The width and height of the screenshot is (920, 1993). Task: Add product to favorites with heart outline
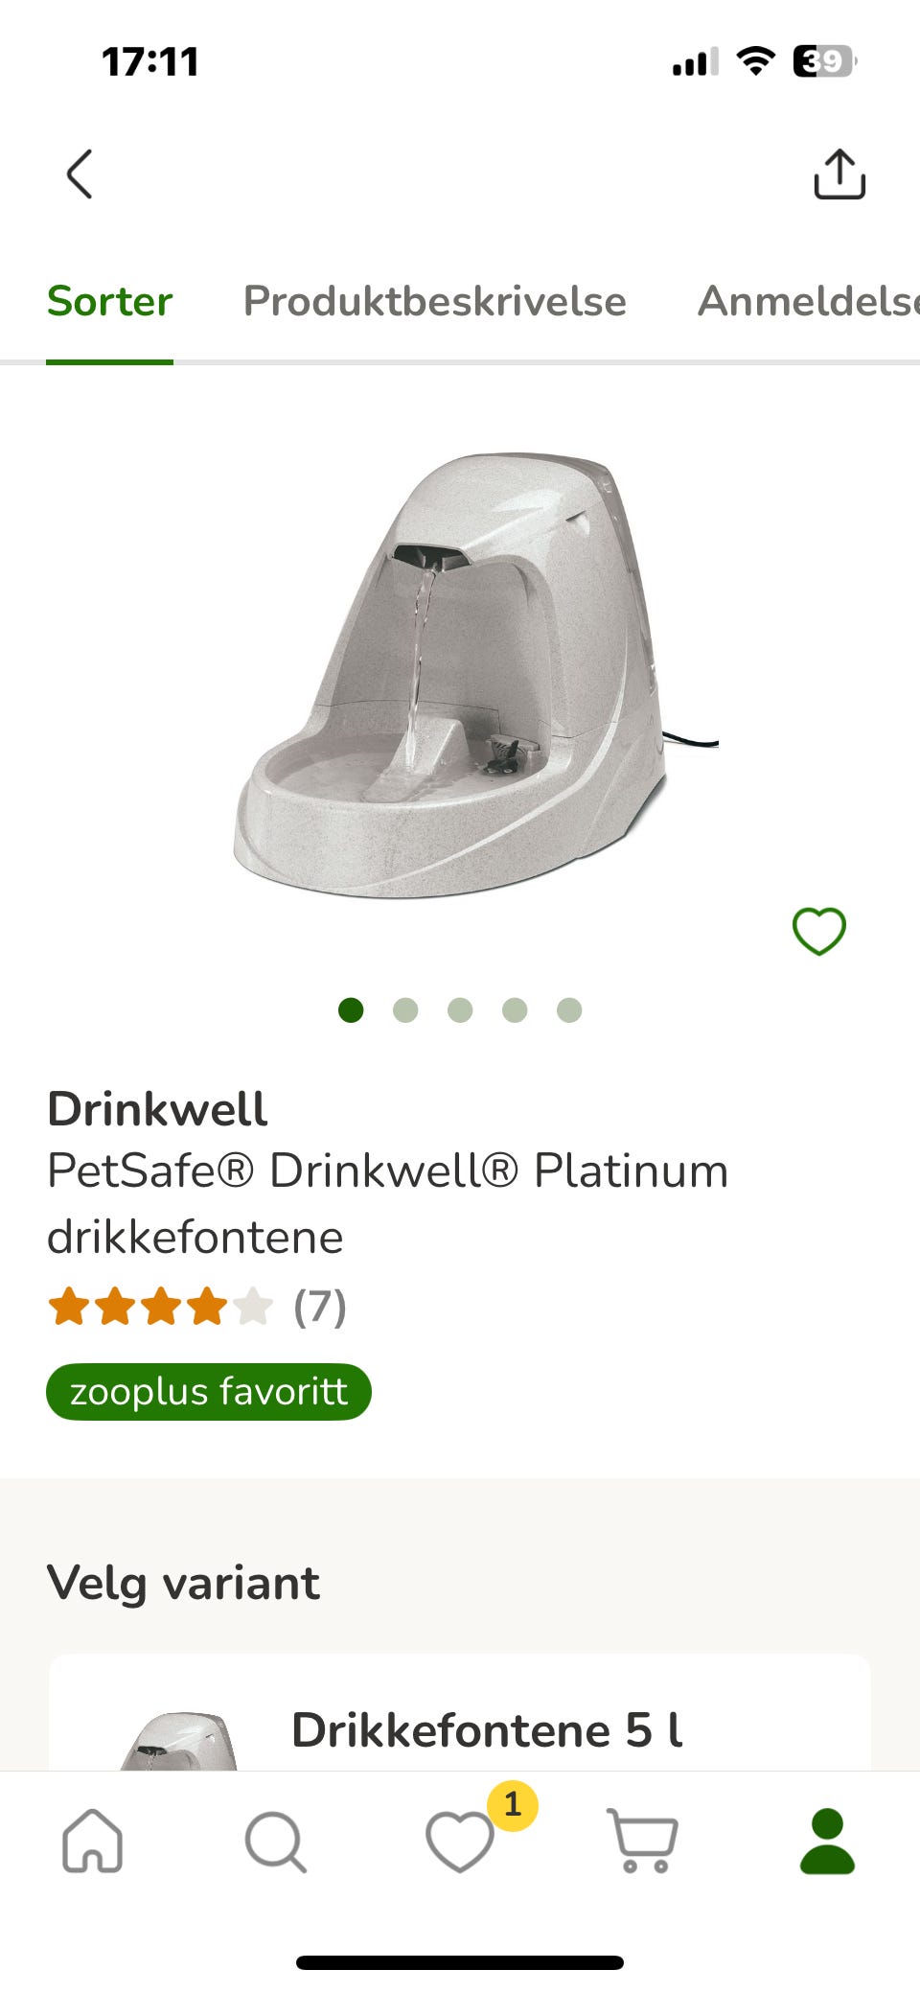(819, 931)
